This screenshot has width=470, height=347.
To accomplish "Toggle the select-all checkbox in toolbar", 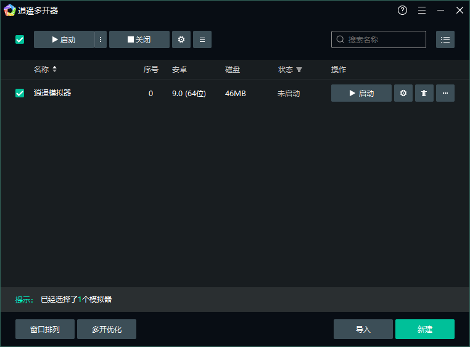I will [x=20, y=39].
